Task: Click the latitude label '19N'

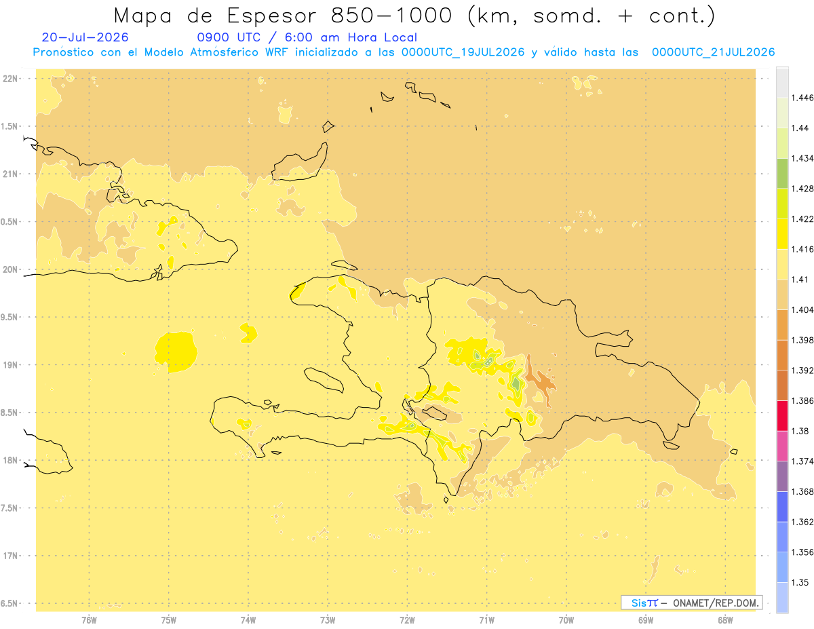Action: pos(11,364)
